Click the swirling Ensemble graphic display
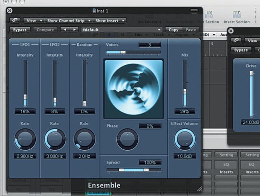This screenshot has height=196, width=260. click(134, 89)
